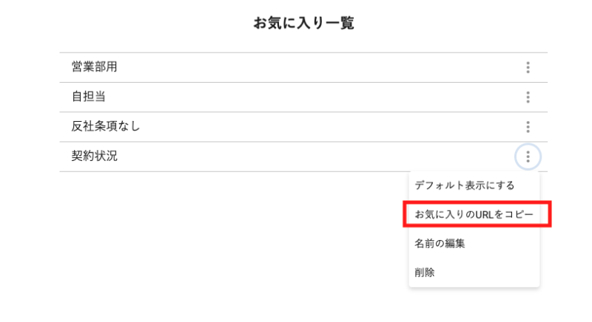Rename the favorite using 名前の編集
Image resolution: width=592 pixels, height=322 pixels.
coord(440,243)
